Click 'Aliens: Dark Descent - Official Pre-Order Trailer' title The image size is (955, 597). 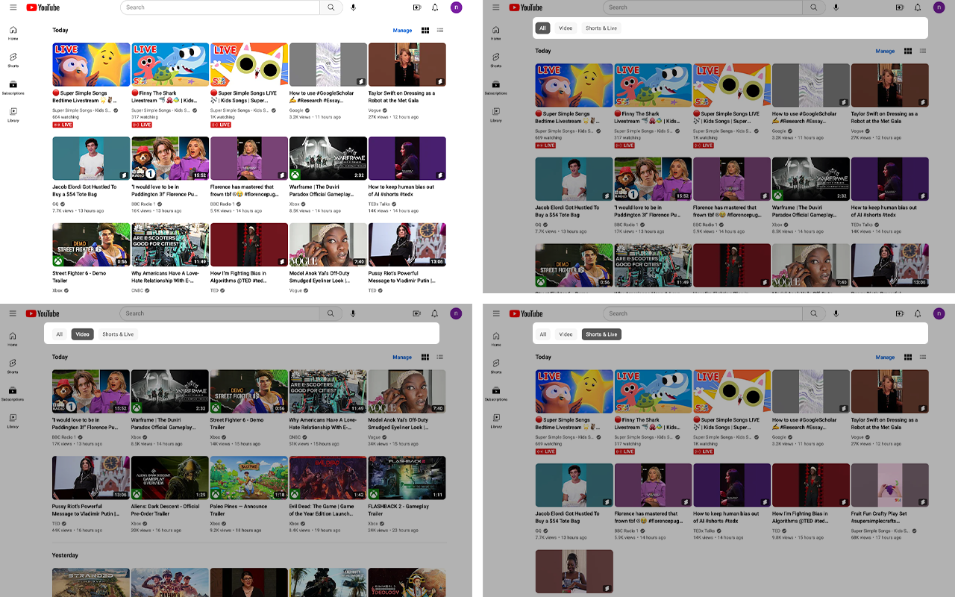[x=166, y=509]
